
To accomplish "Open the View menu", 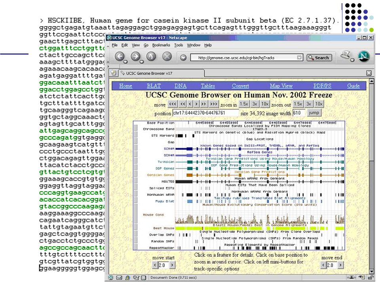I will [x=136, y=45].
